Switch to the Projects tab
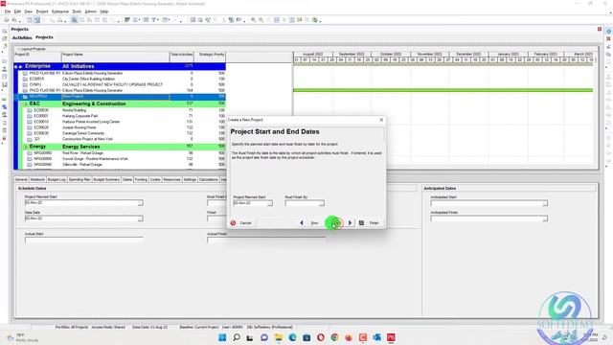The width and height of the screenshot is (613, 345). pos(44,37)
